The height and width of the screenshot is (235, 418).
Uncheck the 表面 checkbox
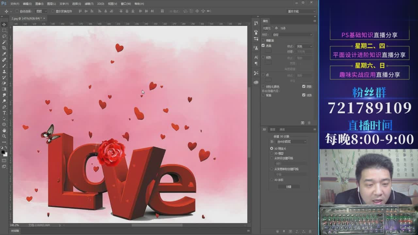tap(263, 46)
